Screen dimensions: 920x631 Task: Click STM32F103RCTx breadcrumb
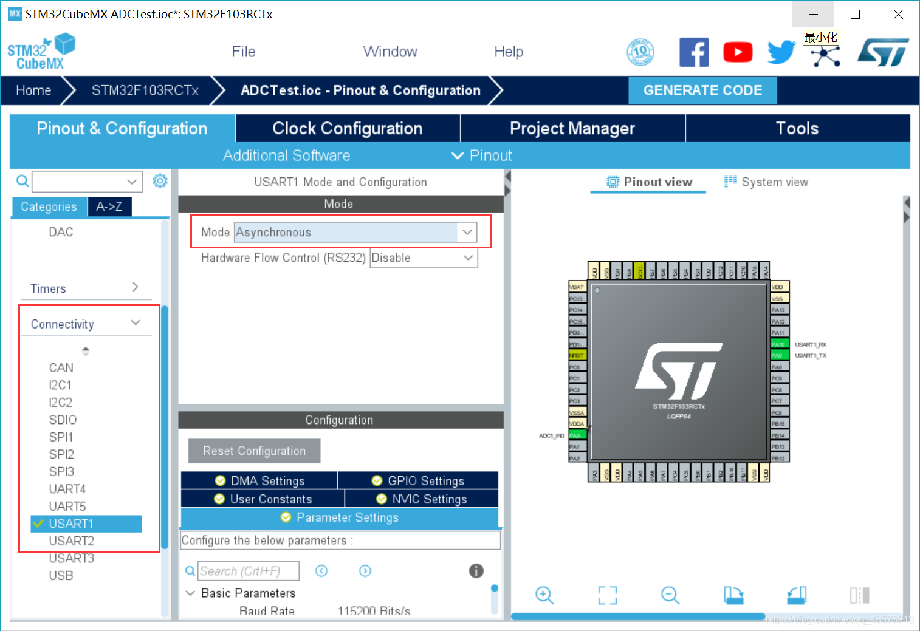tap(145, 90)
